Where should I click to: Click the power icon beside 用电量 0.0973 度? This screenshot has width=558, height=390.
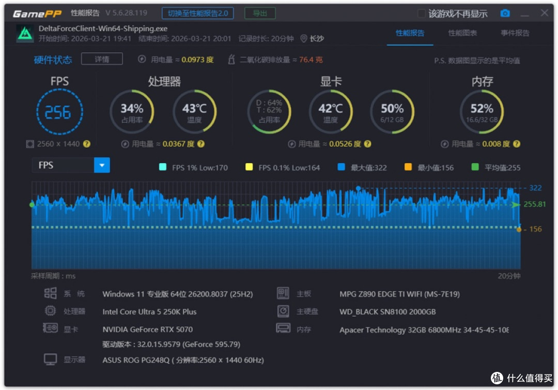142,59
